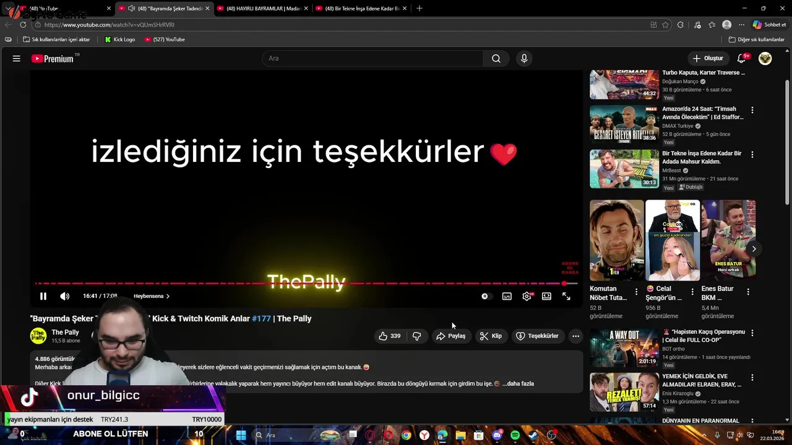Open options for Enes Batur BKM short
792x445 pixels.
748,292
